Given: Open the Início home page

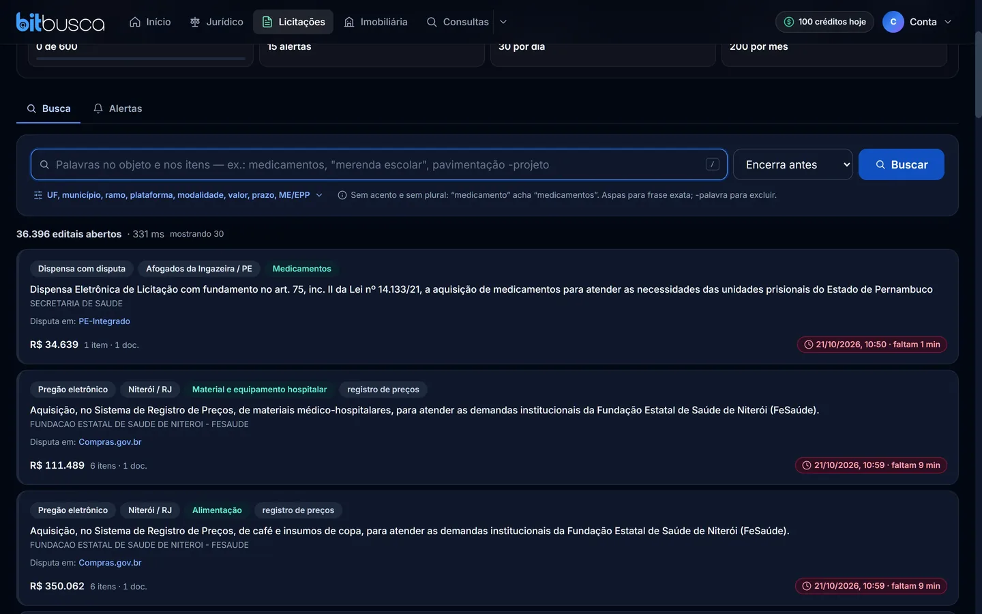Looking at the screenshot, I should click(150, 22).
